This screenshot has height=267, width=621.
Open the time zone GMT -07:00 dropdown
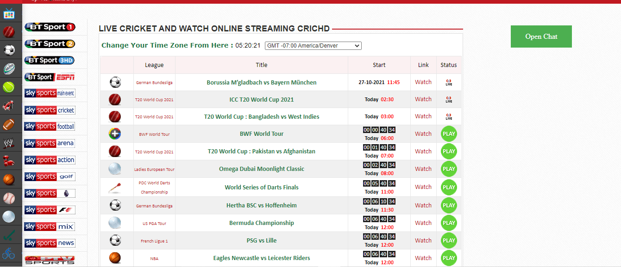(313, 46)
